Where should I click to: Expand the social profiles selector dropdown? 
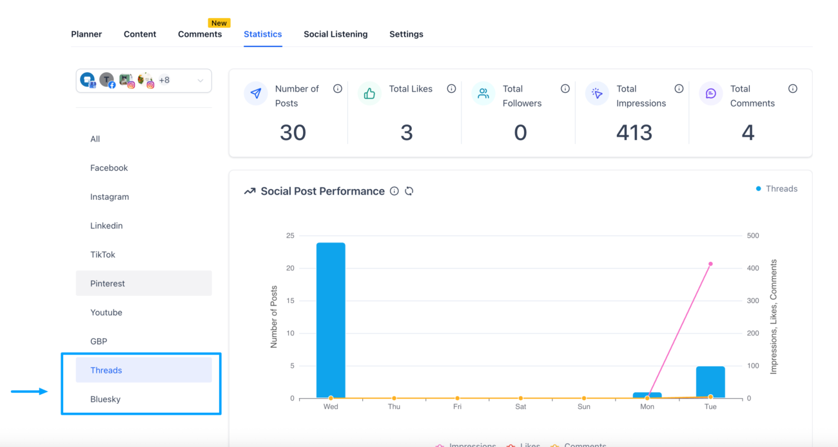(x=200, y=80)
